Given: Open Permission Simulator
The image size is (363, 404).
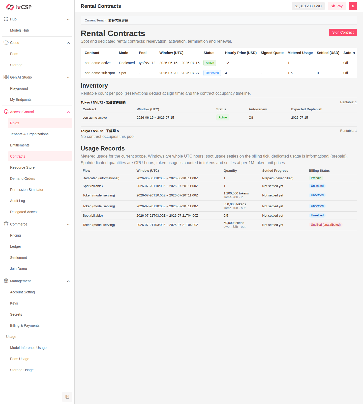Looking at the screenshot, I should coord(40,190).
